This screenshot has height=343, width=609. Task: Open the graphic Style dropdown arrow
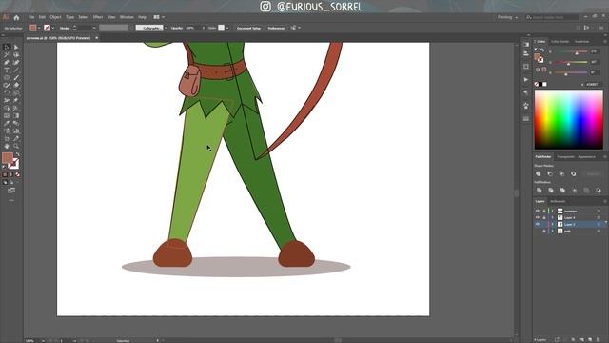[227, 28]
